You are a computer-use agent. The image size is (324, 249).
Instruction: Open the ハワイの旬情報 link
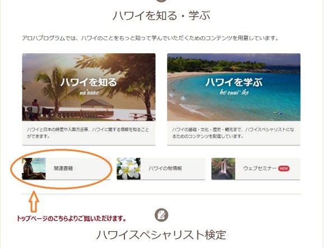(161, 169)
